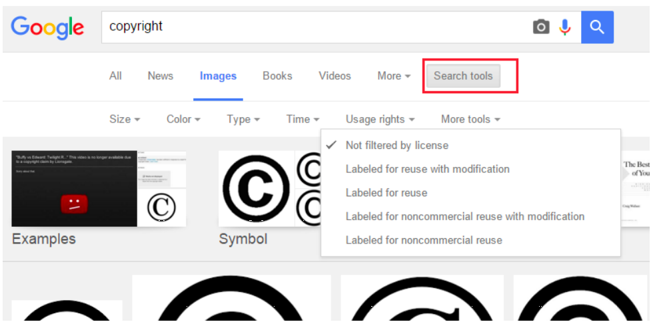Click the search box containing 'copyright'
The width and height of the screenshot is (655, 324).
point(313,27)
